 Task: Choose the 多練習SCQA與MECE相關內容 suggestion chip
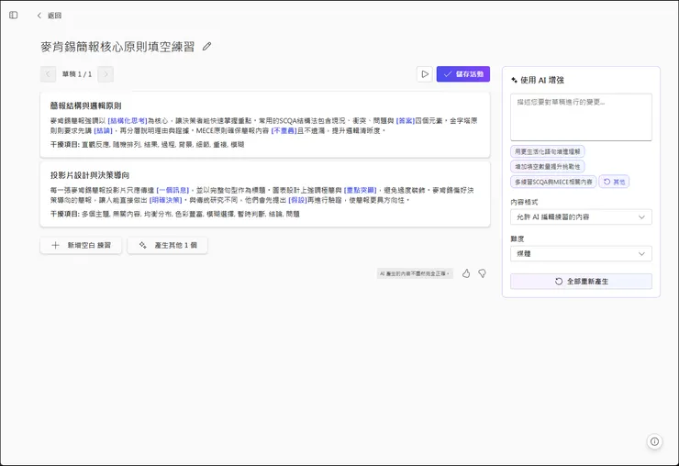pyautogui.click(x=553, y=182)
